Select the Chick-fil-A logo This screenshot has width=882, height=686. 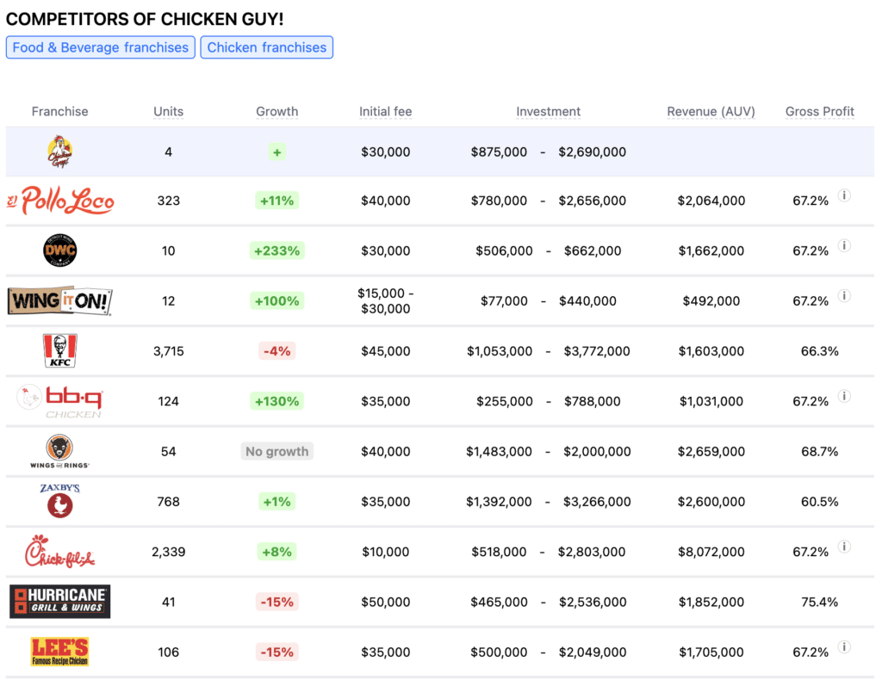59,552
